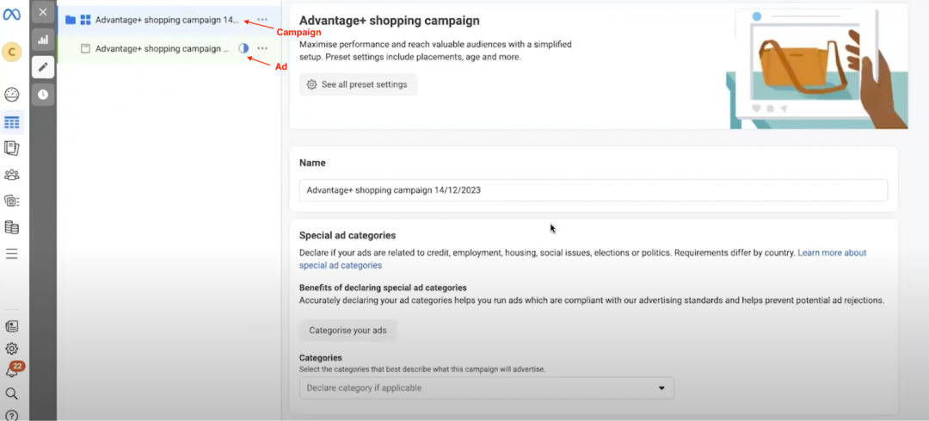The width and height of the screenshot is (929, 421).
Task: Open the Help question mark icon
Action: click(x=12, y=415)
